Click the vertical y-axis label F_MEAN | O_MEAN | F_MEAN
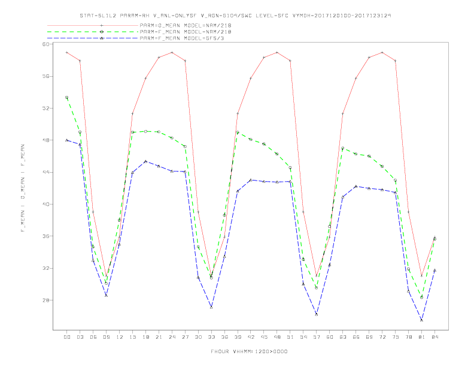The width and height of the screenshot is (474, 367). pos(23,188)
